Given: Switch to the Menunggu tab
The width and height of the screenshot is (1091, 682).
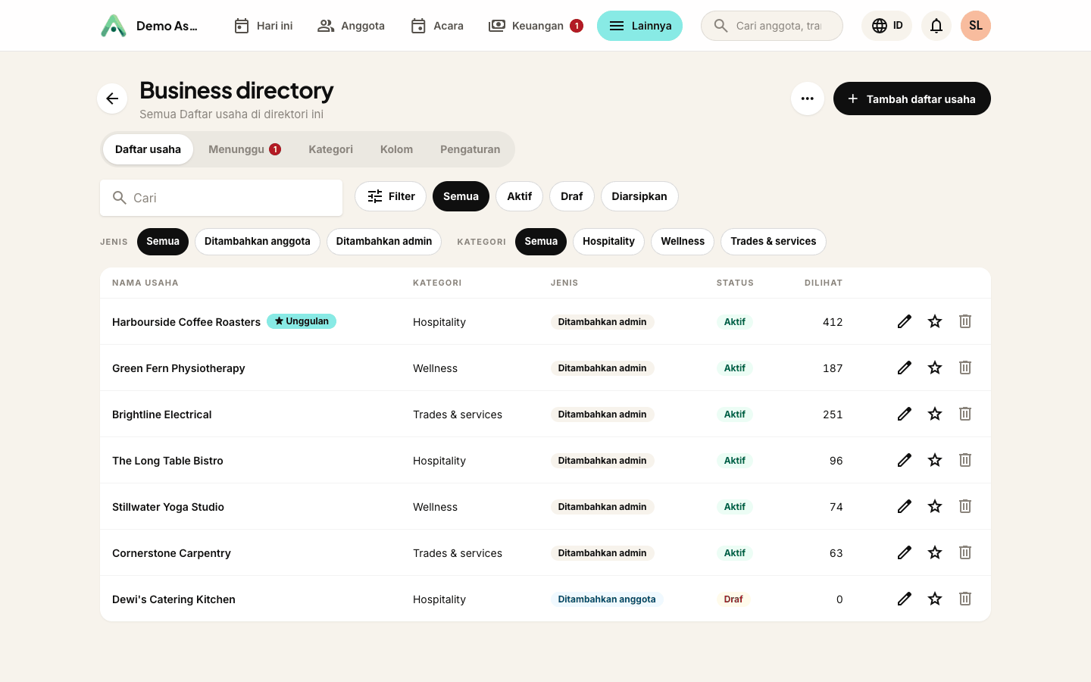Looking at the screenshot, I should click(x=245, y=149).
